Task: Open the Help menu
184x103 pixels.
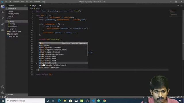Action: point(43,2)
